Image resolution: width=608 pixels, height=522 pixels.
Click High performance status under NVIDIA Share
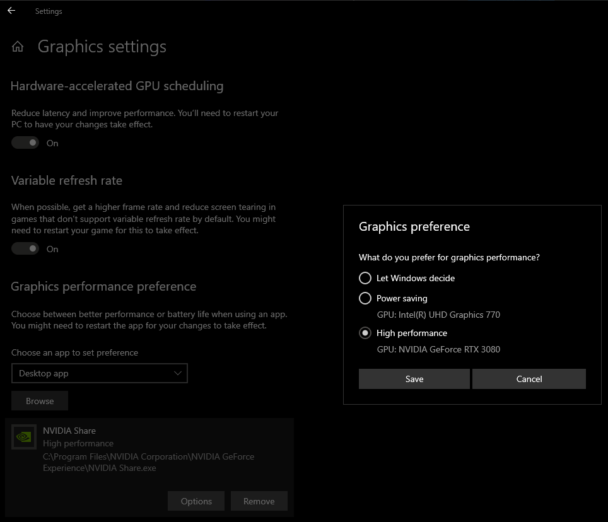[78, 443]
